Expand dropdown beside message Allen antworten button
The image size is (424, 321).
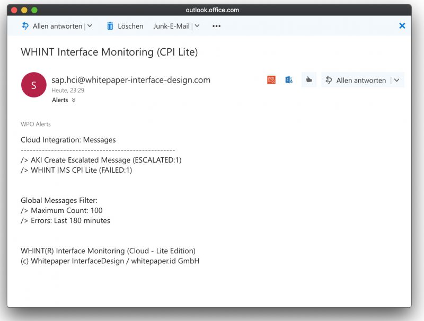tap(396, 81)
